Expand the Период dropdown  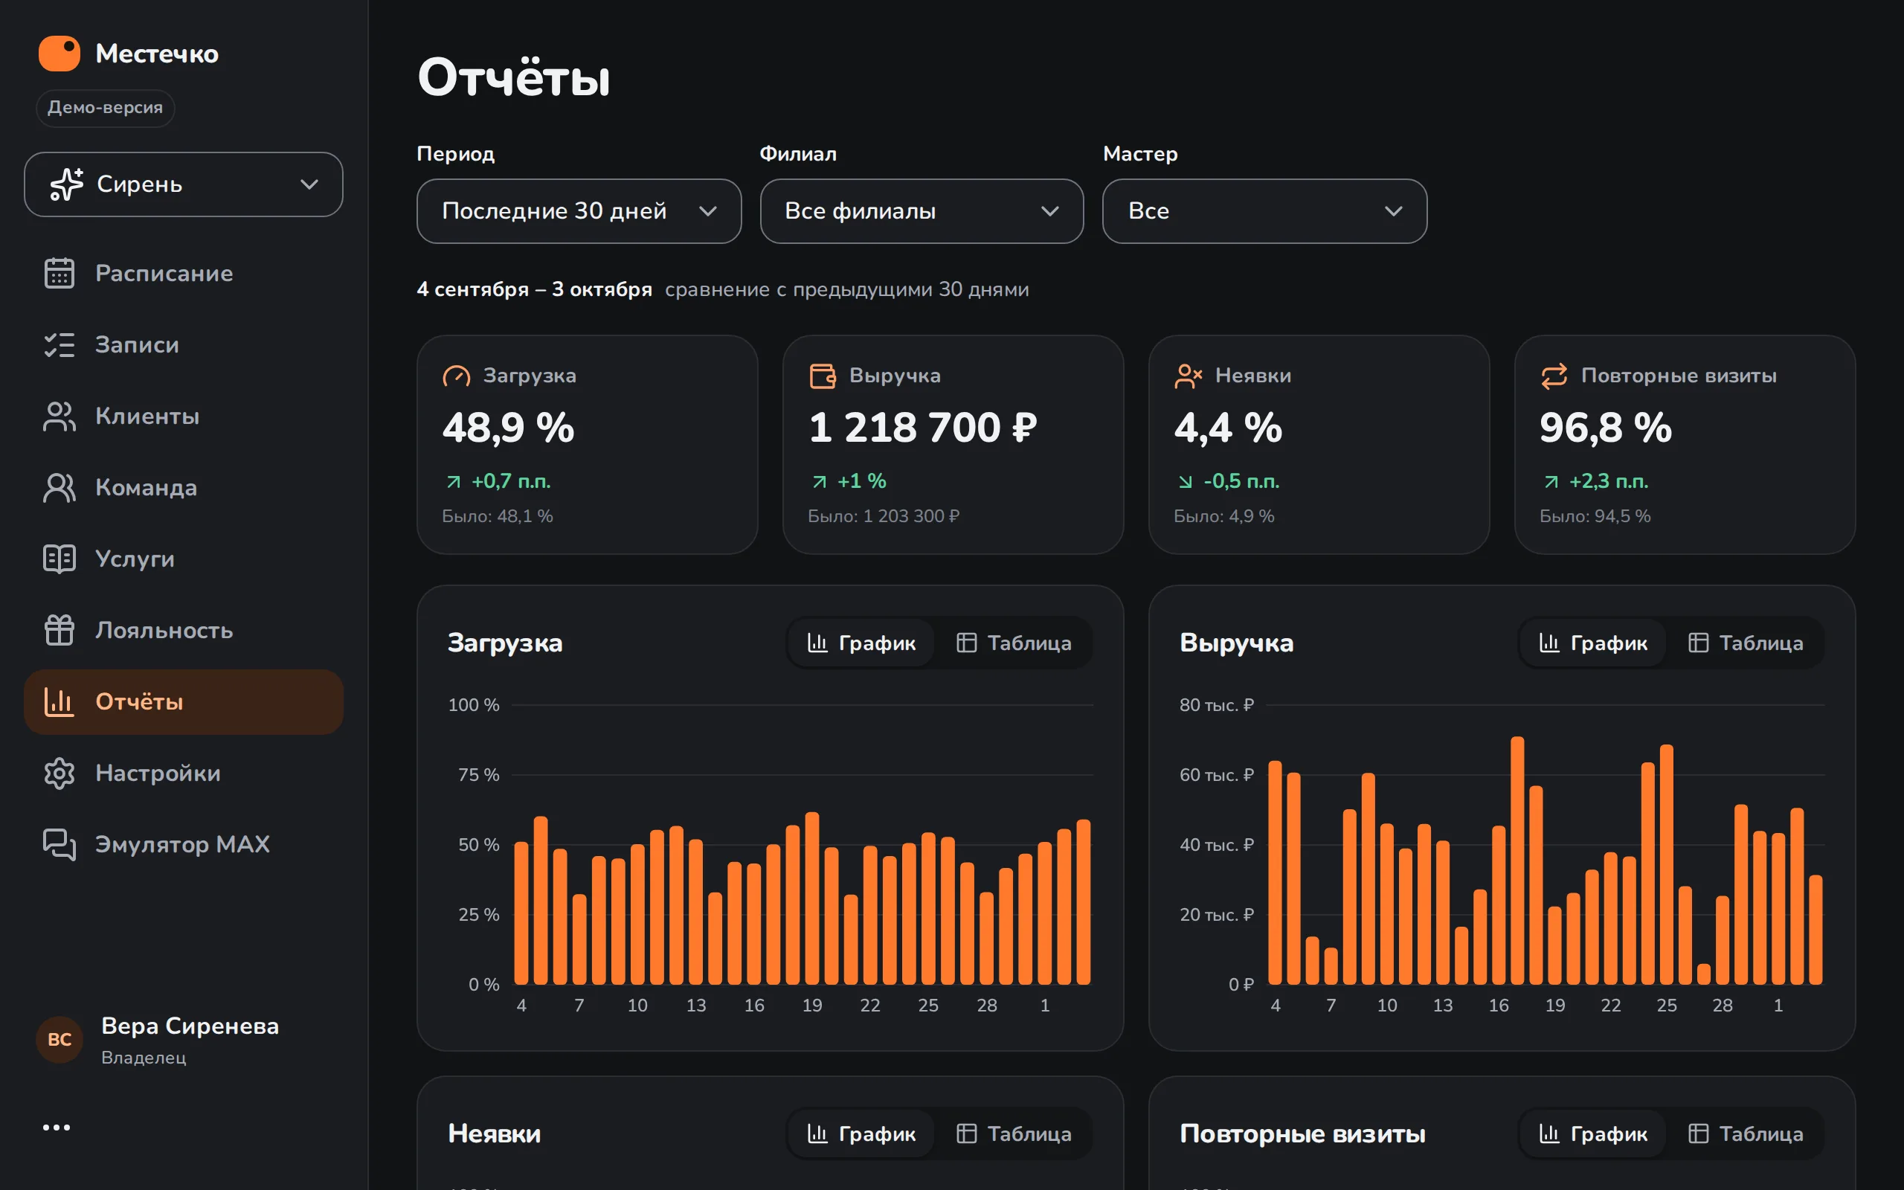[579, 211]
